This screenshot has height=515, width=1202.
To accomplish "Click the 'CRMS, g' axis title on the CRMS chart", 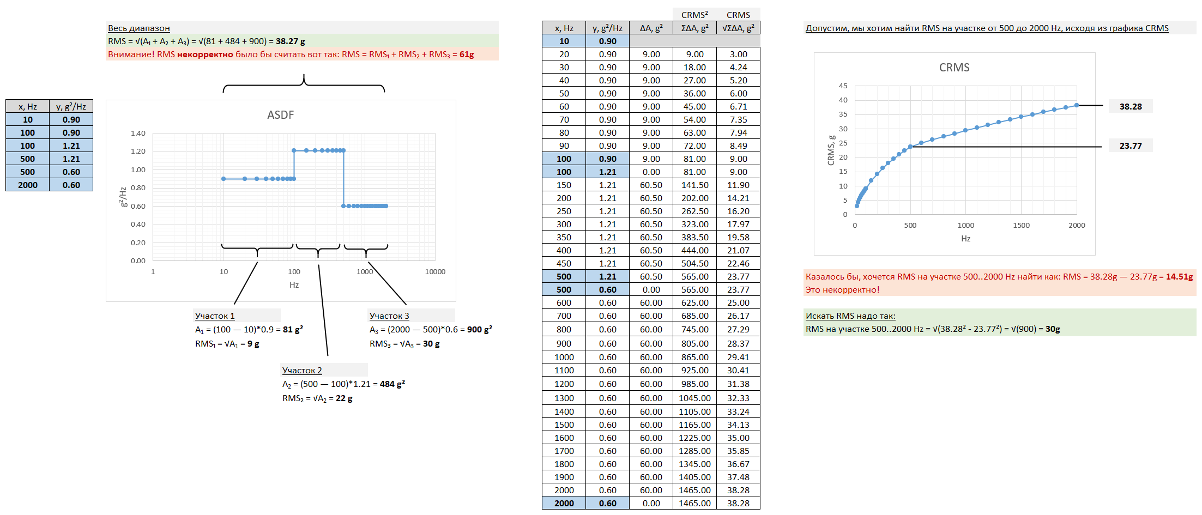I will point(831,150).
